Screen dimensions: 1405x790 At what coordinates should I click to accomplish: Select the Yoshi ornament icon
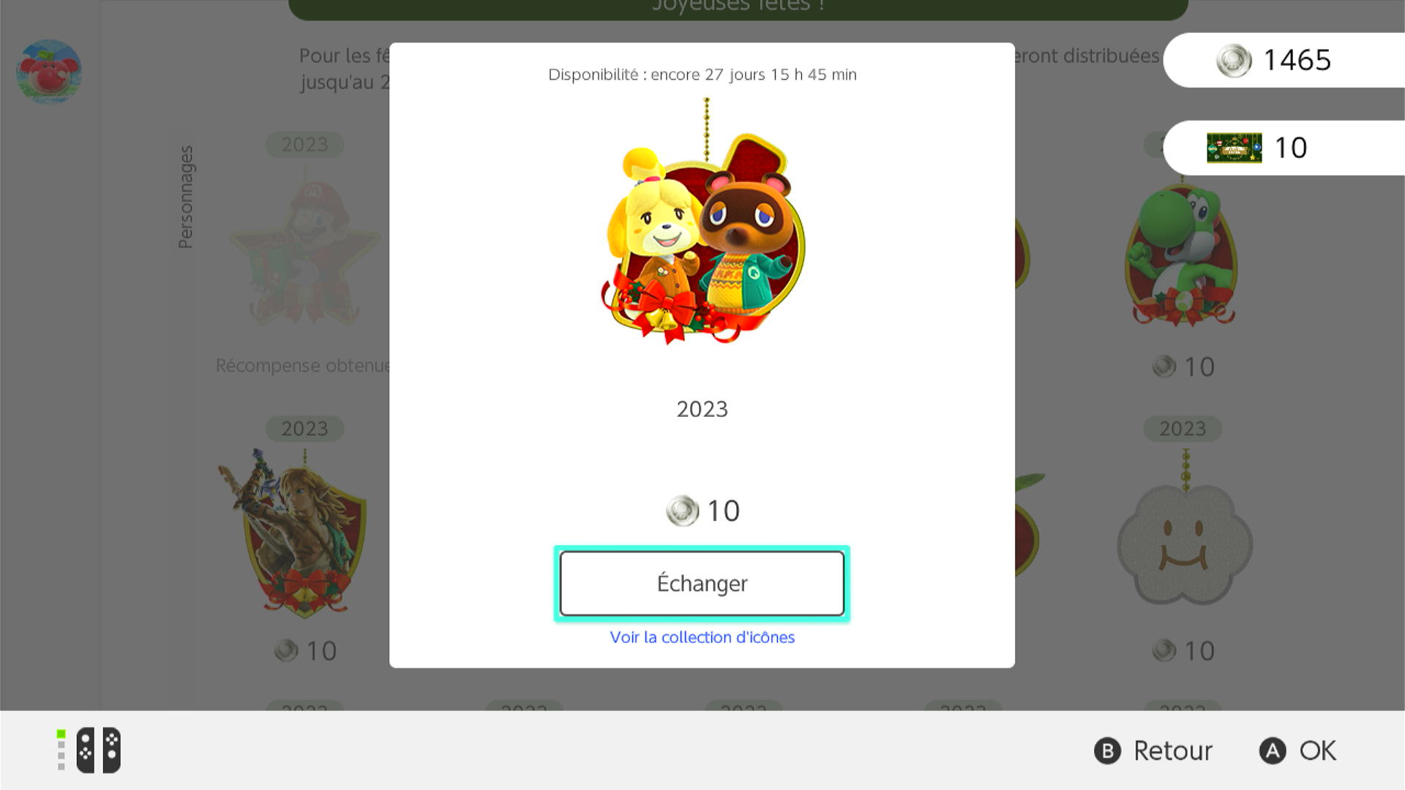coord(1181,252)
